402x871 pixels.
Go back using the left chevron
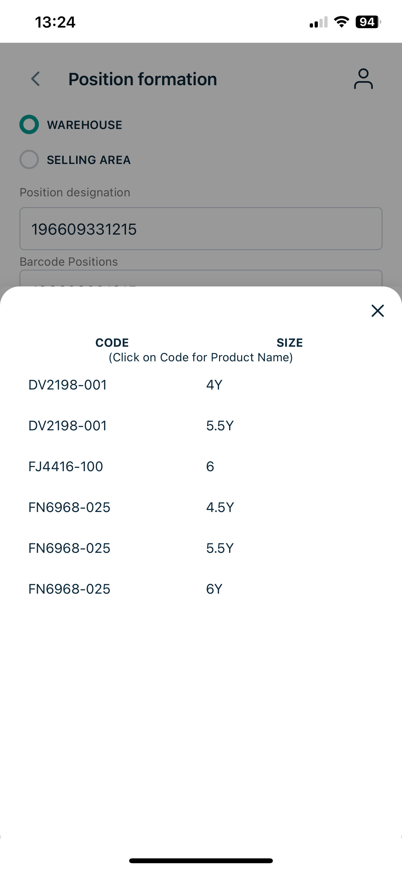(x=36, y=79)
